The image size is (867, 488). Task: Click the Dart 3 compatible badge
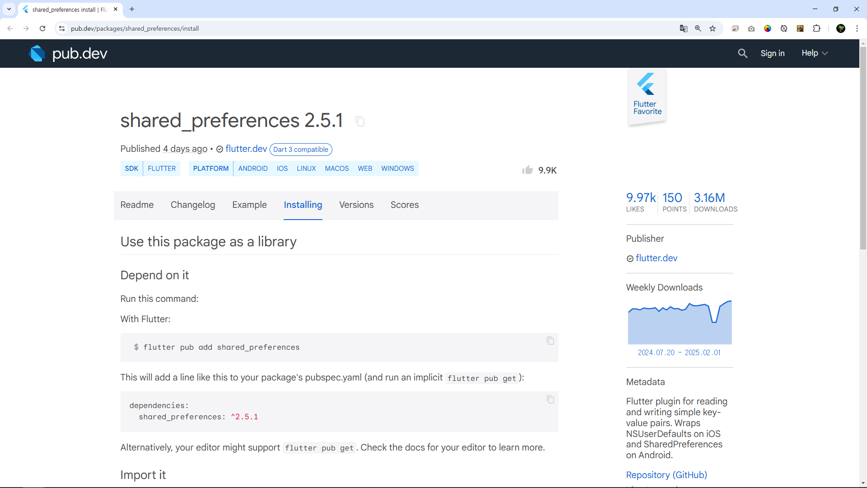301,150
